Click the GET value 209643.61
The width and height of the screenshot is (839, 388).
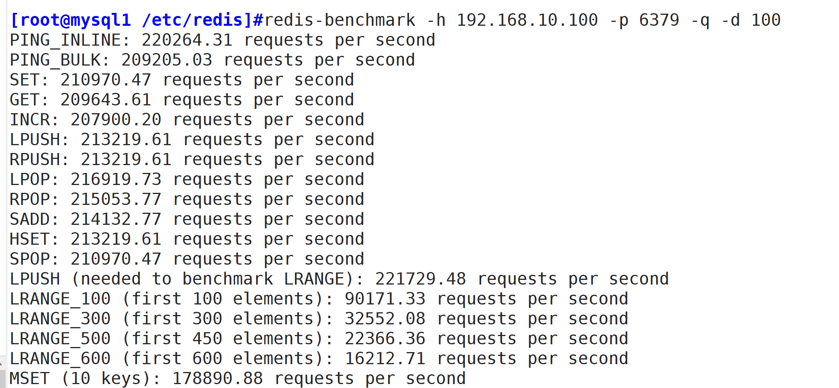(x=106, y=100)
